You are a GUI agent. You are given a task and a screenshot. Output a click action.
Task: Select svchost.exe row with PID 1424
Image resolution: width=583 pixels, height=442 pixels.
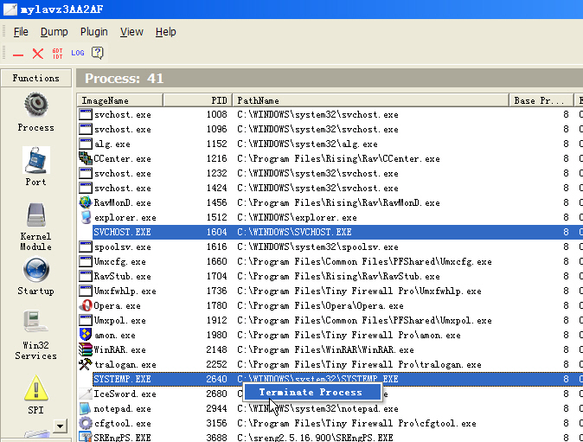330,188
